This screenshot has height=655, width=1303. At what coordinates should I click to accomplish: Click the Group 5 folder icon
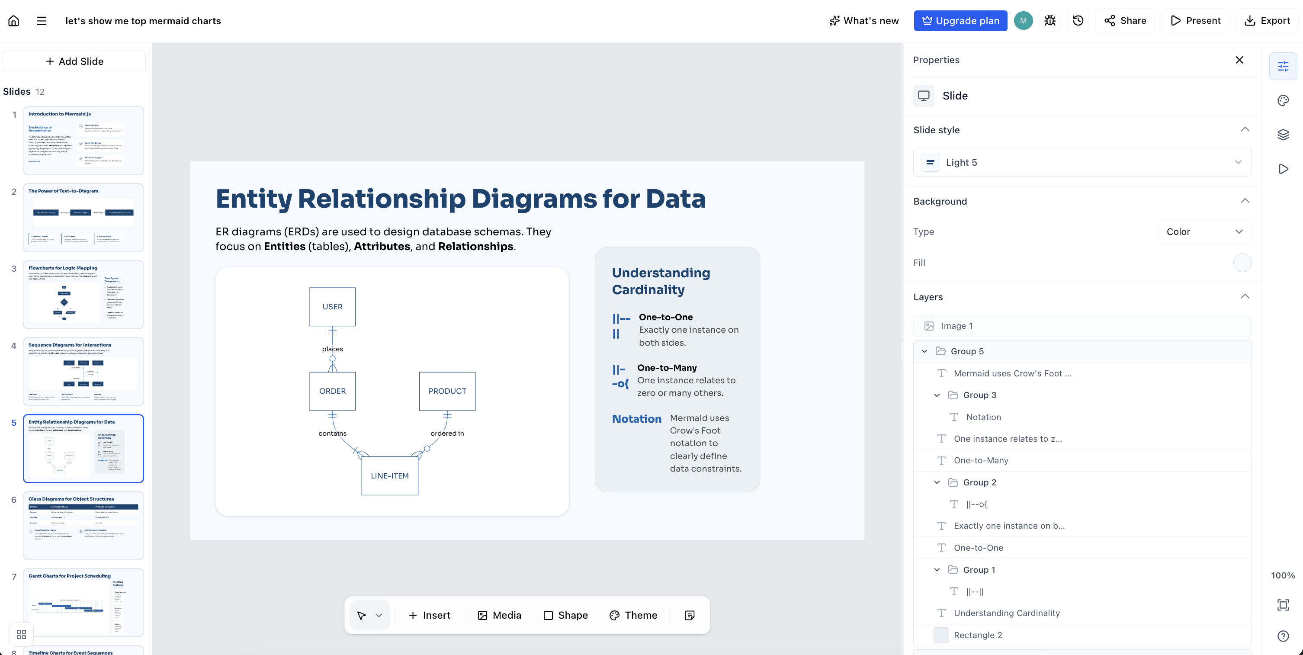(940, 351)
